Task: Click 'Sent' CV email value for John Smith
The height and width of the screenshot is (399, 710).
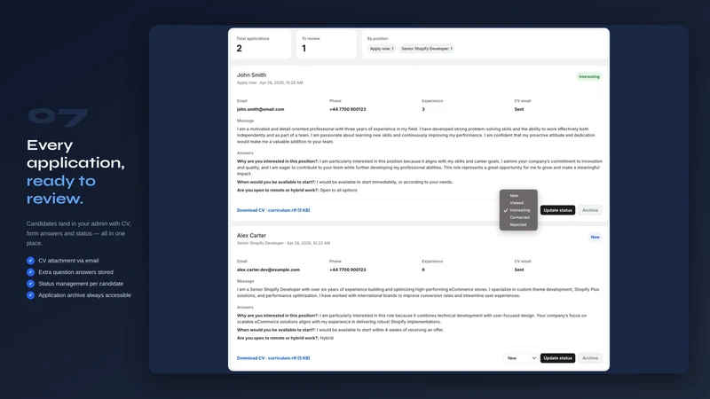Action: point(519,109)
